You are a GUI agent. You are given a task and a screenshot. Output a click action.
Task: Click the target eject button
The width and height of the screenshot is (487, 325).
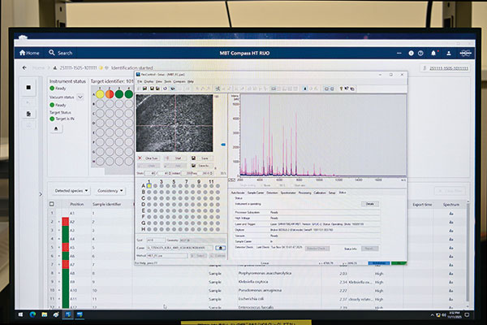[55, 128]
